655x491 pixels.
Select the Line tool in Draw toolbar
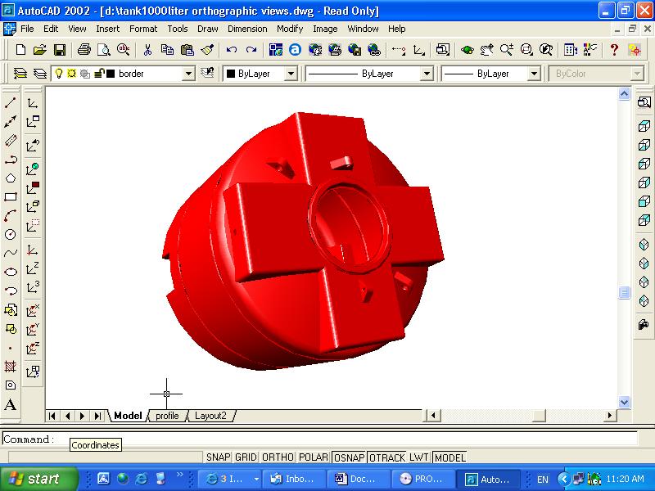[x=11, y=102]
